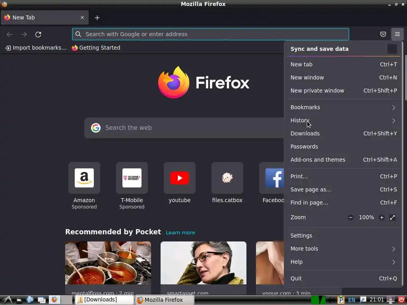The height and width of the screenshot is (305, 407).
Task: Click the green CPU usage monitor in taskbar
Action: [318, 300]
